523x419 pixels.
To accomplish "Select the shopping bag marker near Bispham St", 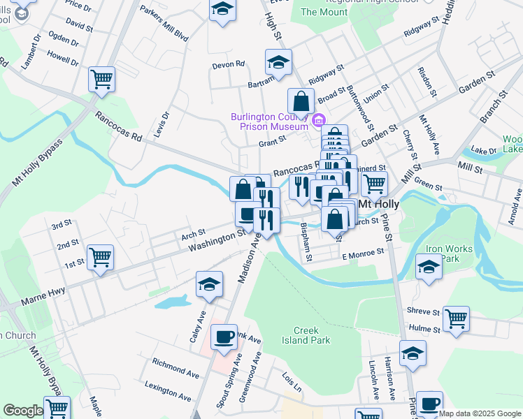I will click(334, 219).
